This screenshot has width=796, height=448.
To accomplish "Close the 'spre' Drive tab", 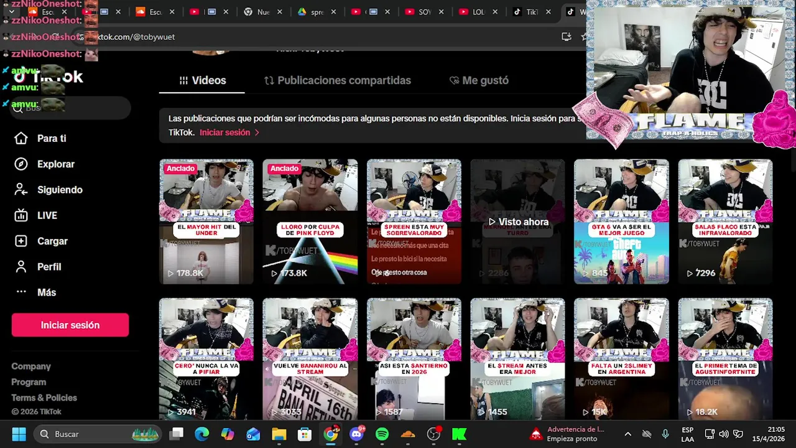I will click(333, 12).
